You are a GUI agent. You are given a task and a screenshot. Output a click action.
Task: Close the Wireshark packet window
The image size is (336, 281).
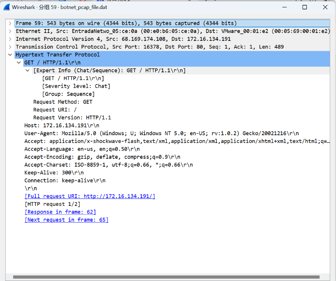click(325, 7)
